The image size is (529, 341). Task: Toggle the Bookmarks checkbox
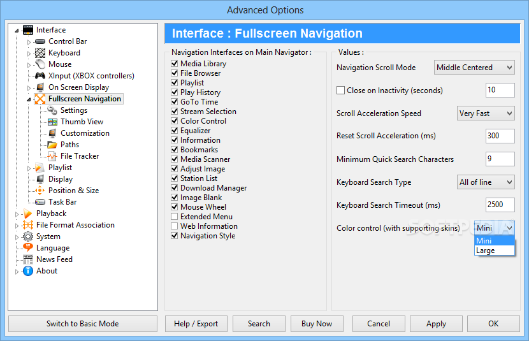(x=175, y=149)
